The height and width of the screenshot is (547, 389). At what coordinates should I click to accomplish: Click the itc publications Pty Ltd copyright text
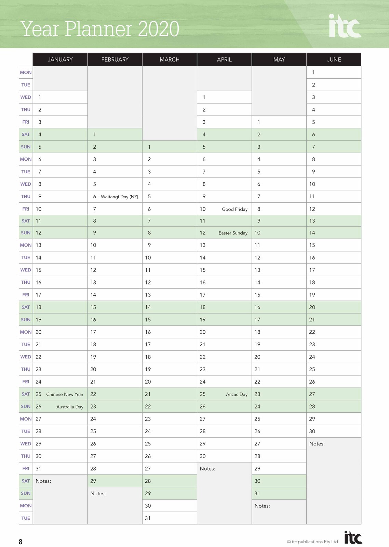coord(312,542)
